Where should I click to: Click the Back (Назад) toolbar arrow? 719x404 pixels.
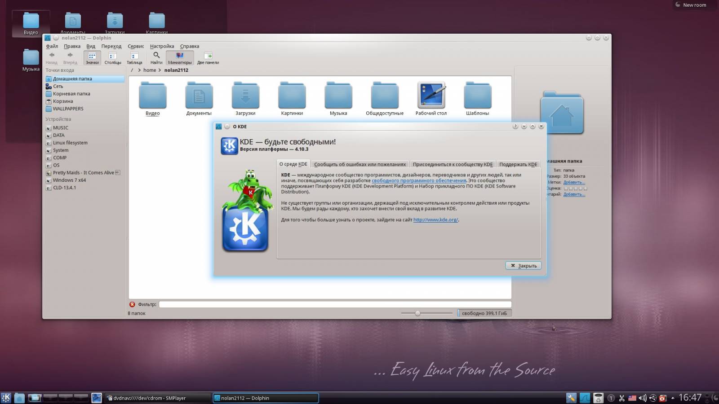pos(52,58)
